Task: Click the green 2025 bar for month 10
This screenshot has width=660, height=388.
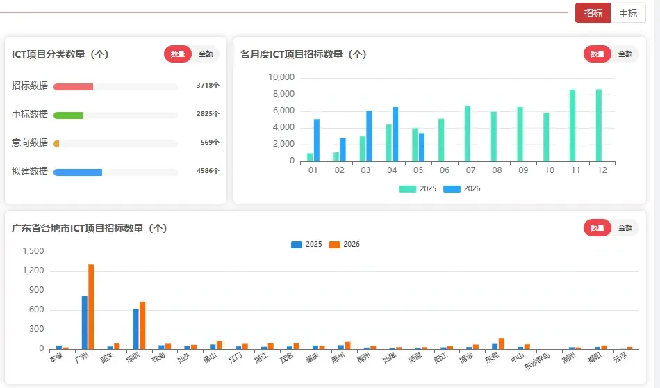Action: [546, 138]
